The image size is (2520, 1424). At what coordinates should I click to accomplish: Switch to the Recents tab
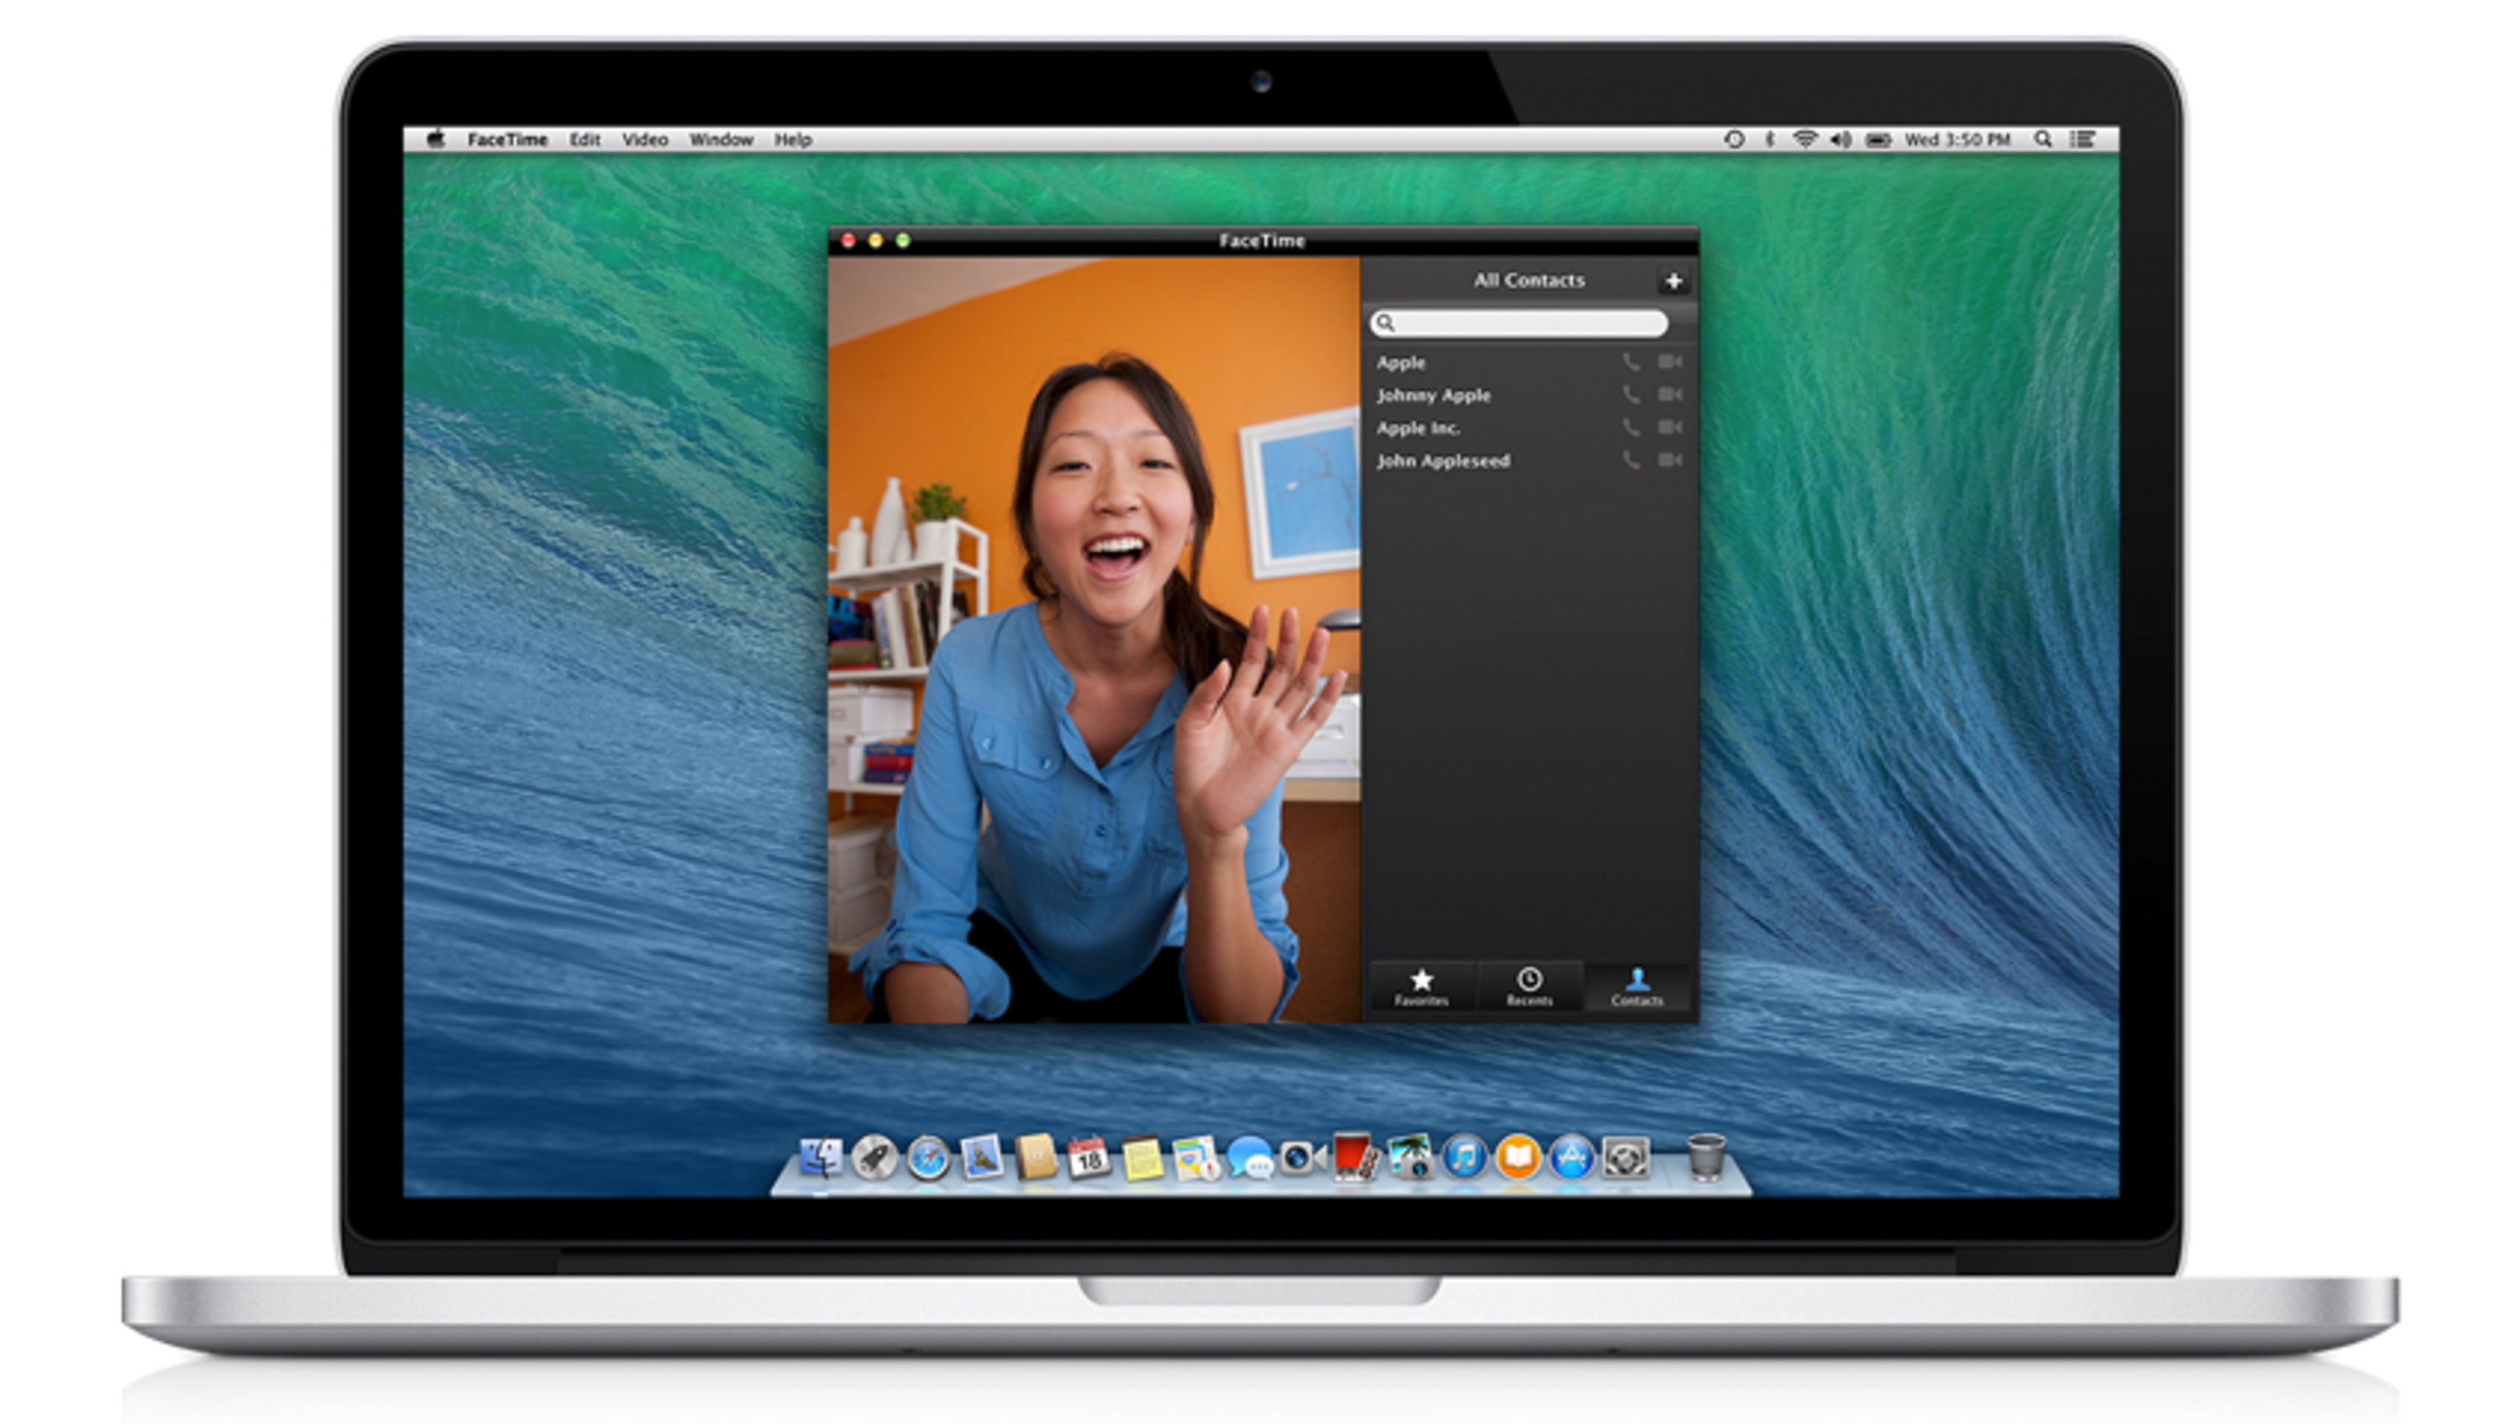(x=1529, y=987)
